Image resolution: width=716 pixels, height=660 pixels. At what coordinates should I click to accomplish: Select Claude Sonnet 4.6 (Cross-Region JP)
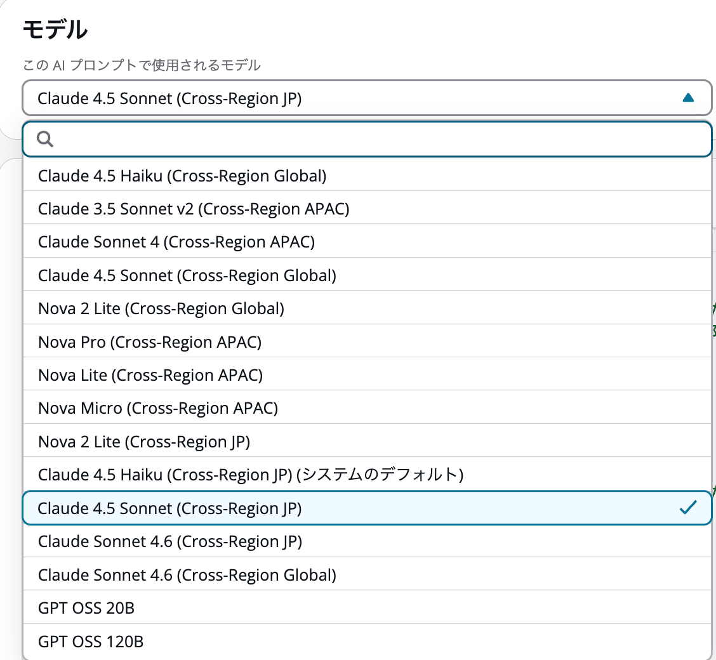click(367, 541)
